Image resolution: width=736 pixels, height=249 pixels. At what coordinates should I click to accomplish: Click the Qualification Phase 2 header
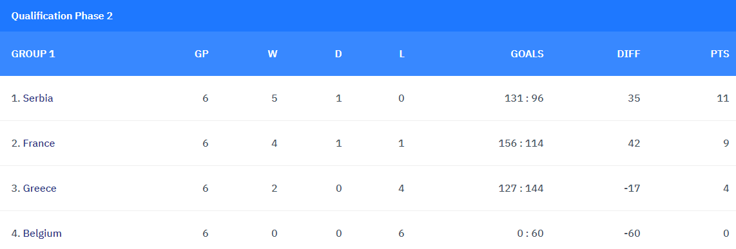62,16
